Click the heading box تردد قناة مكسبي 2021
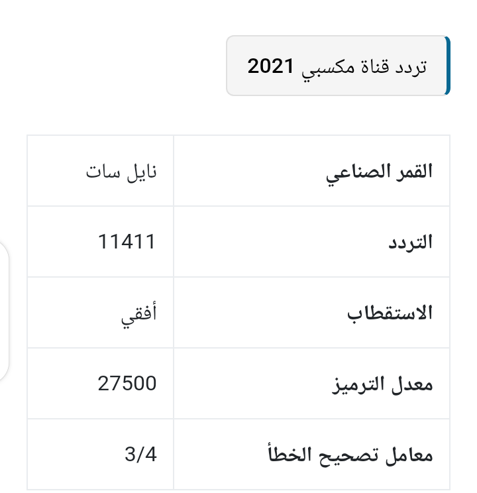Viewport: 477px width, 493px height. coord(338,66)
